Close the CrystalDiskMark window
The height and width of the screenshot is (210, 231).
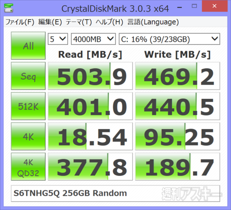pyautogui.click(x=215, y=6)
